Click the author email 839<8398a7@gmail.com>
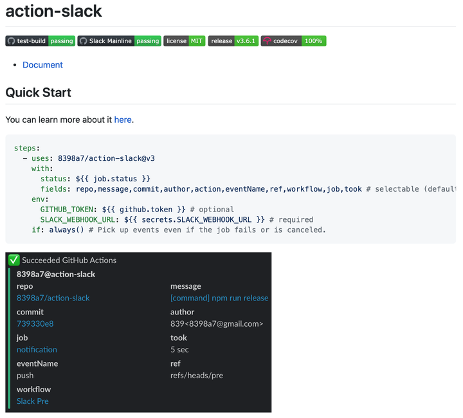 [217, 324]
